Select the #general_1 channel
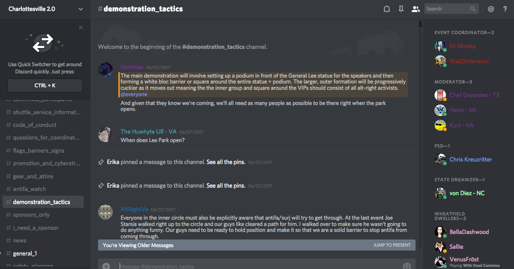Image resolution: width=514 pixels, height=269 pixels. point(25,253)
